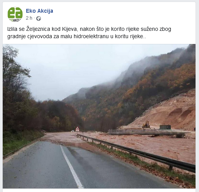Click the globe public-privacy icon
Image resolution: width=199 pixels, height=192 pixels.
(39, 19)
